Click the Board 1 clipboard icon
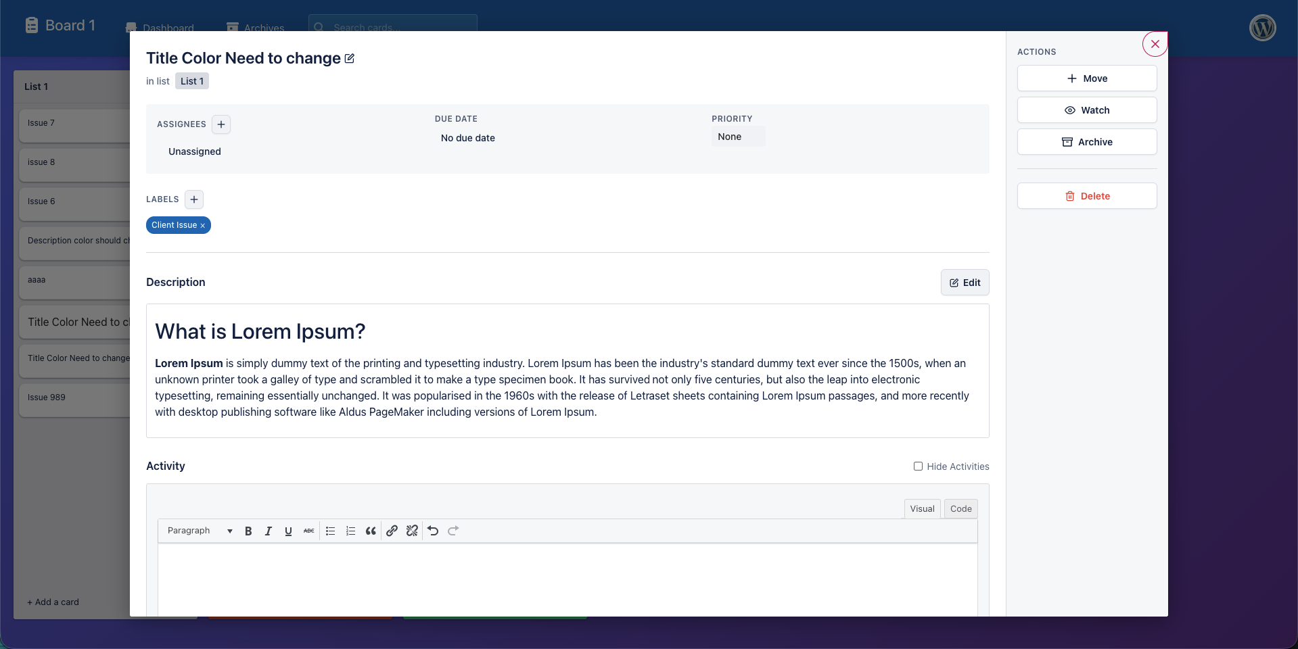The width and height of the screenshot is (1298, 649). [x=32, y=26]
